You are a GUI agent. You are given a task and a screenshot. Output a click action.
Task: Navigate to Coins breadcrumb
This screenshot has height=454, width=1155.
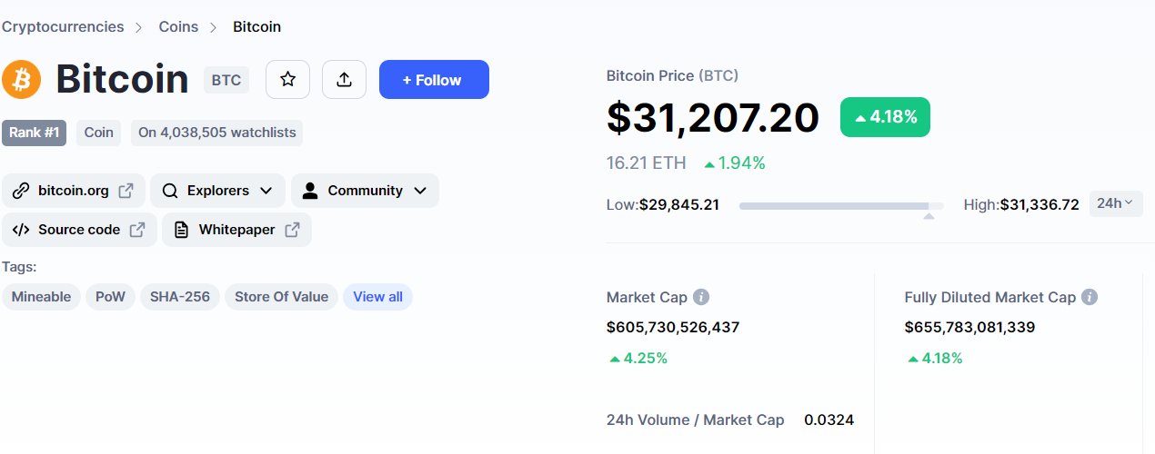178,26
